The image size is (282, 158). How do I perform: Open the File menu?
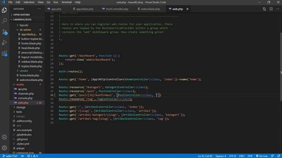click(x=10, y=2)
